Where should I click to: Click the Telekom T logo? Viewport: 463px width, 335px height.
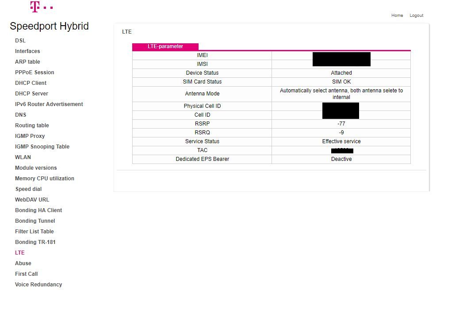[x=41, y=7]
